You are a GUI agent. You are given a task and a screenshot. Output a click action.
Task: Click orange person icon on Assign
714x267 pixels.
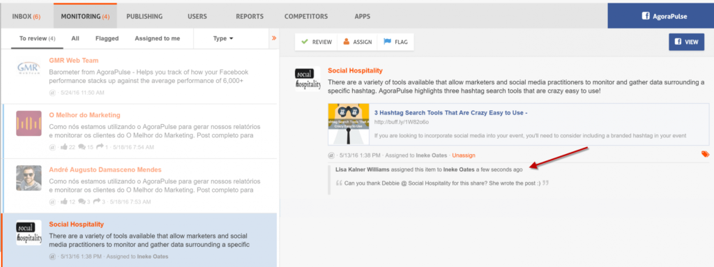pyautogui.click(x=346, y=42)
